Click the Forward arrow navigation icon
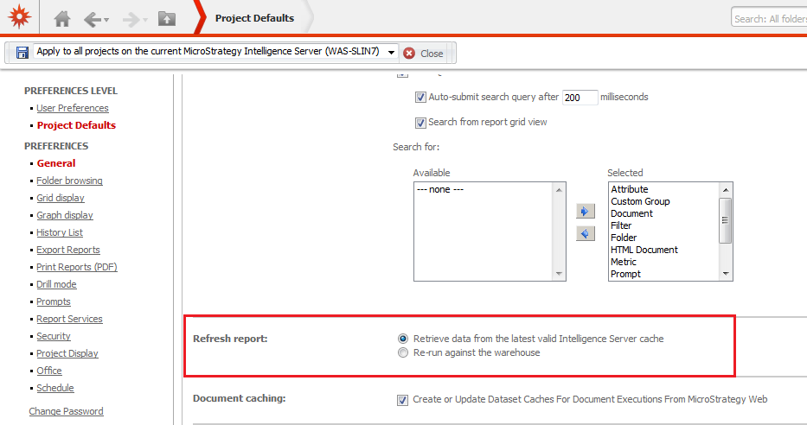 pos(131,20)
